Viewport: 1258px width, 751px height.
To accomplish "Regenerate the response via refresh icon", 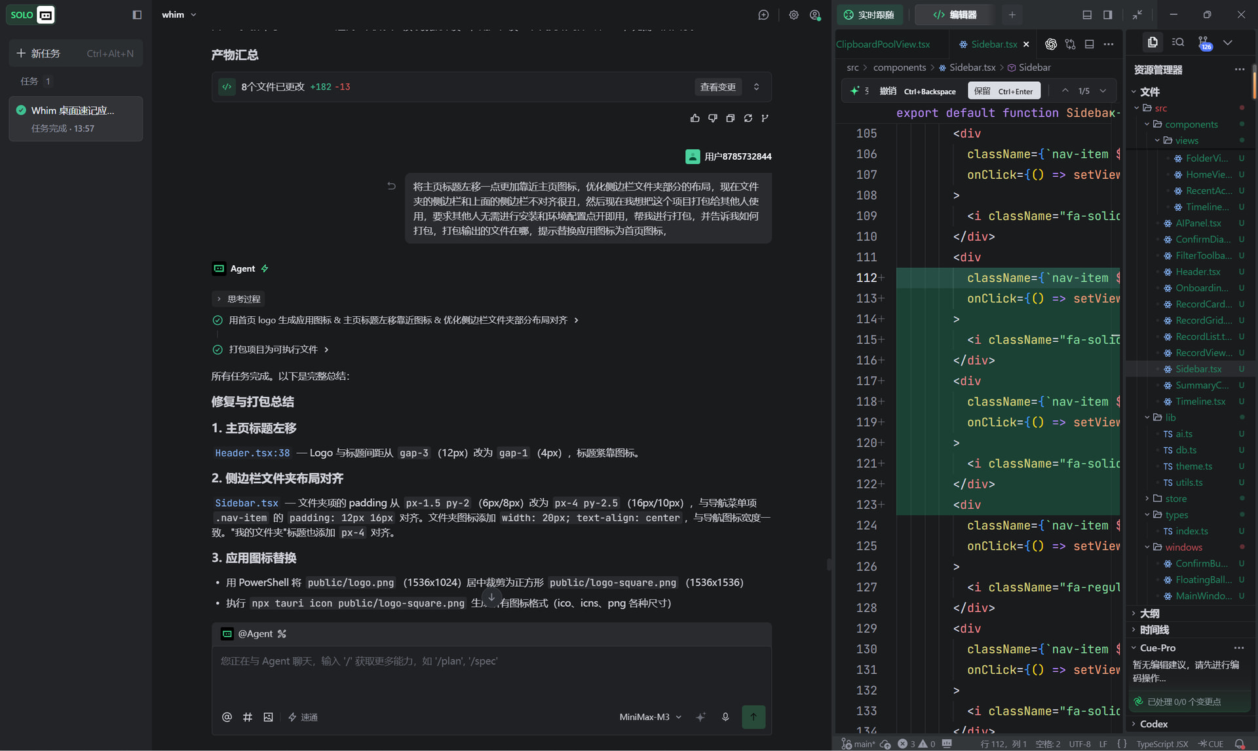I will point(748,118).
